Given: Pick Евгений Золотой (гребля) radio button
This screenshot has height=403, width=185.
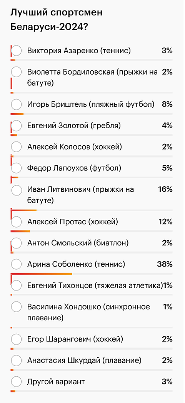Looking at the screenshot, I should 17,126.
